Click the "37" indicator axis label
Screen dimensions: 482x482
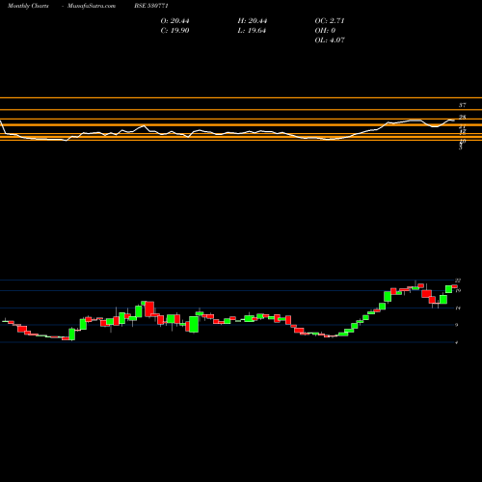click(x=462, y=105)
